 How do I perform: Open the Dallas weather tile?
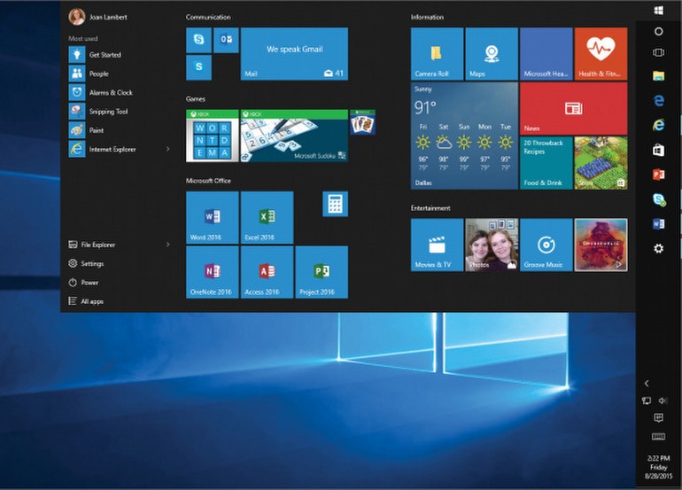click(464, 136)
